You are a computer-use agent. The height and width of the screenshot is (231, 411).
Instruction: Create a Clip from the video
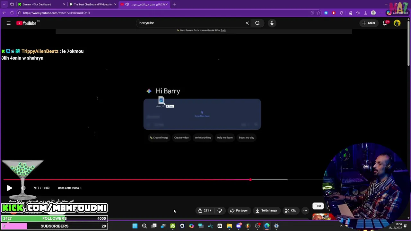tap(291, 210)
